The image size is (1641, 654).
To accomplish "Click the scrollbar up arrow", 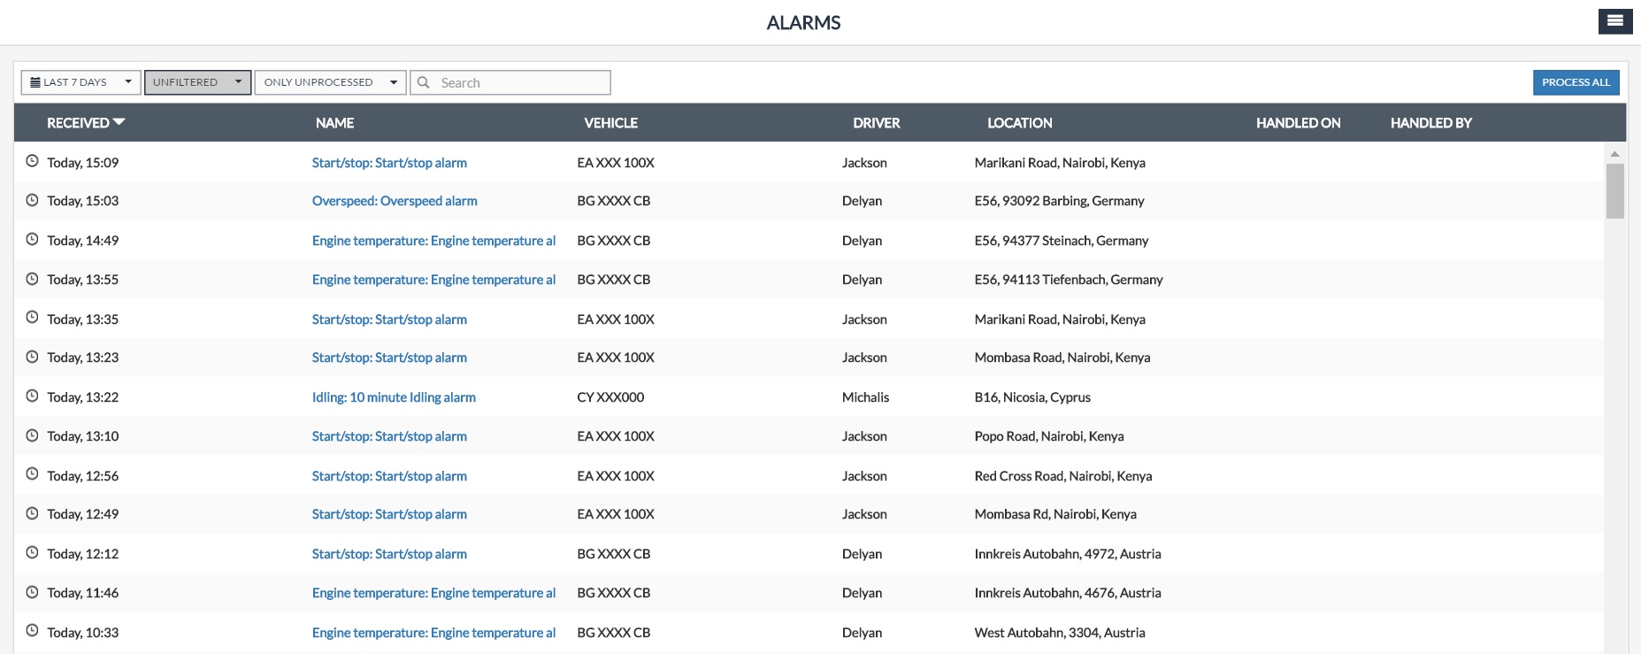I will (x=1614, y=154).
